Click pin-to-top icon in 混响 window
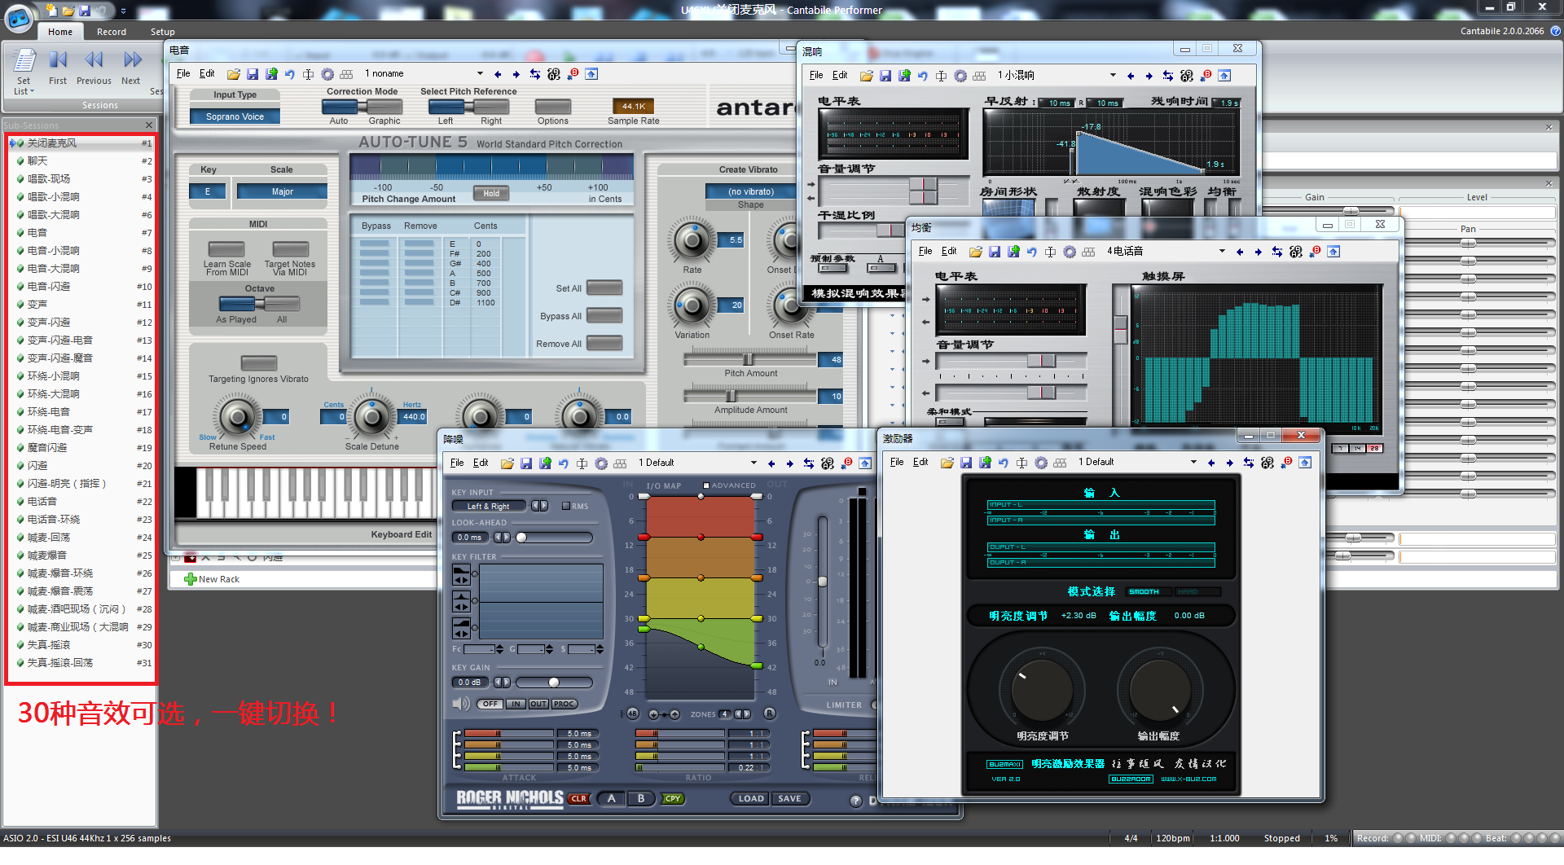The height and width of the screenshot is (865, 1564). (x=1224, y=76)
